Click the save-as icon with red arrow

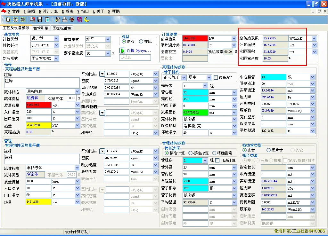point(33,20)
